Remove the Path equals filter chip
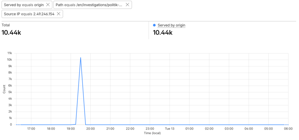The height and width of the screenshot is (140, 299). tap(127, 5)
